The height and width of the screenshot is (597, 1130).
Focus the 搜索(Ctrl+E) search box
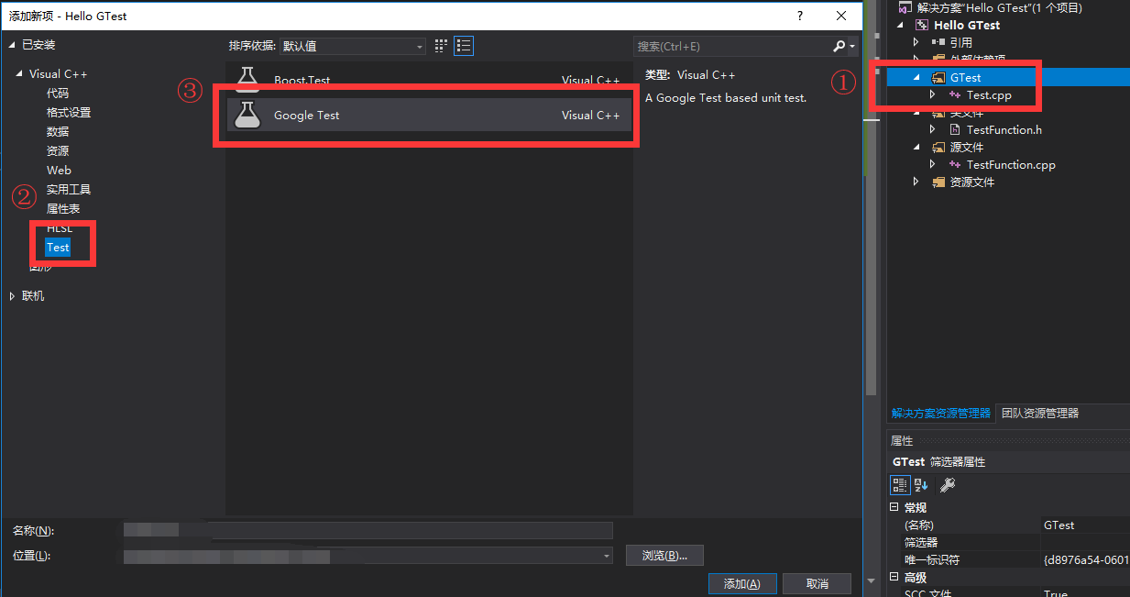point(733,46)
